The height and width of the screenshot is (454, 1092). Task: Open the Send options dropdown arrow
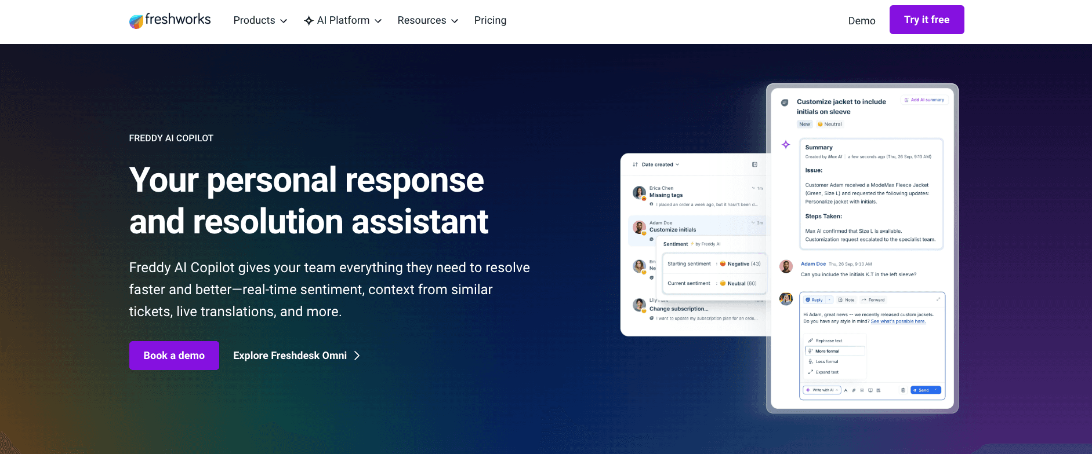(936, 390)
